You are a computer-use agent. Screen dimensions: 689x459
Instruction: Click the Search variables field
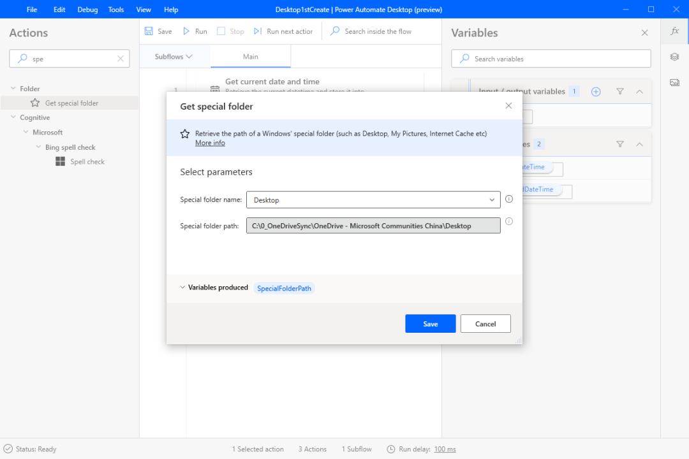[551, 59]
